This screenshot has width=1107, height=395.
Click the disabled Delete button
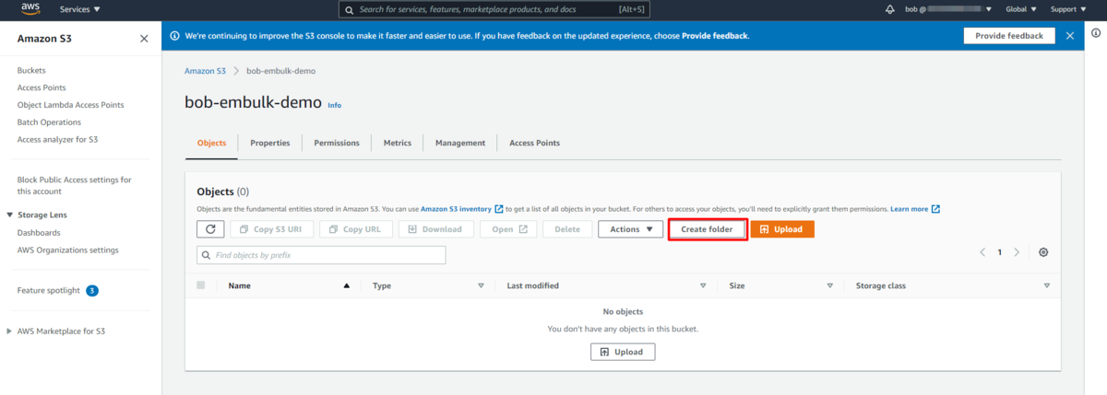click(567, 229)
